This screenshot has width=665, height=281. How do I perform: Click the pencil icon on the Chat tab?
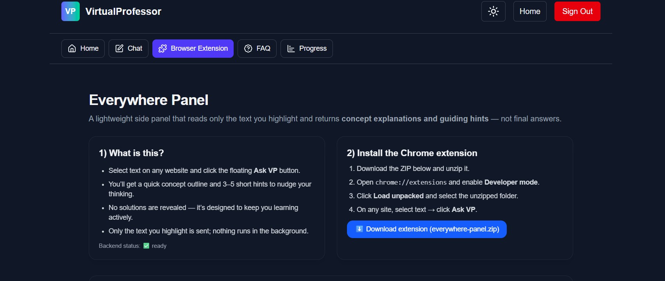tap(119, 48)
